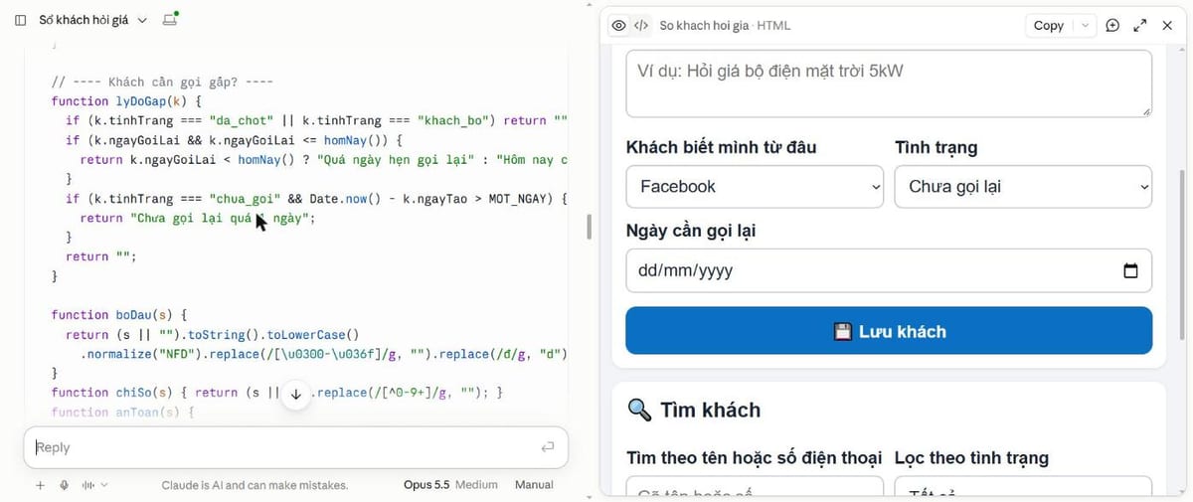Open the calendar picker icon

(x=1130, y=270)
